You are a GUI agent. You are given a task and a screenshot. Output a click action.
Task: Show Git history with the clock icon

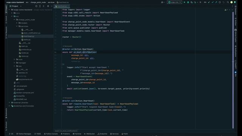pos(220,2)
